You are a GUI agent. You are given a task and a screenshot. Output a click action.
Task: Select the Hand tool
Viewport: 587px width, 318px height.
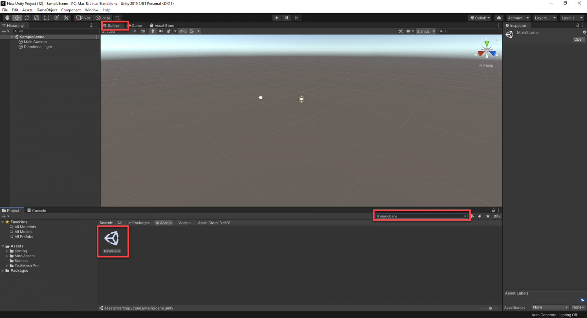(7, 18)
